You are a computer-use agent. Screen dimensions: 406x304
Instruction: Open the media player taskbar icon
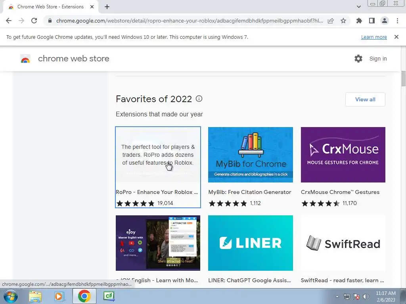click(59, 296)
